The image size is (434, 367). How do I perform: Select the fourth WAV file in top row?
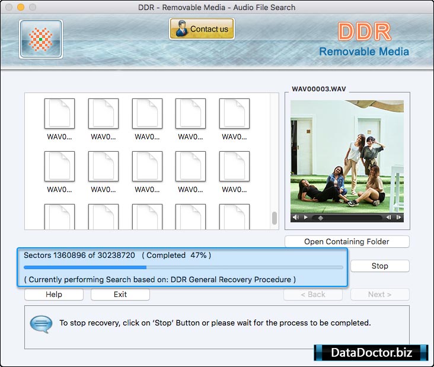coord(190,119)
